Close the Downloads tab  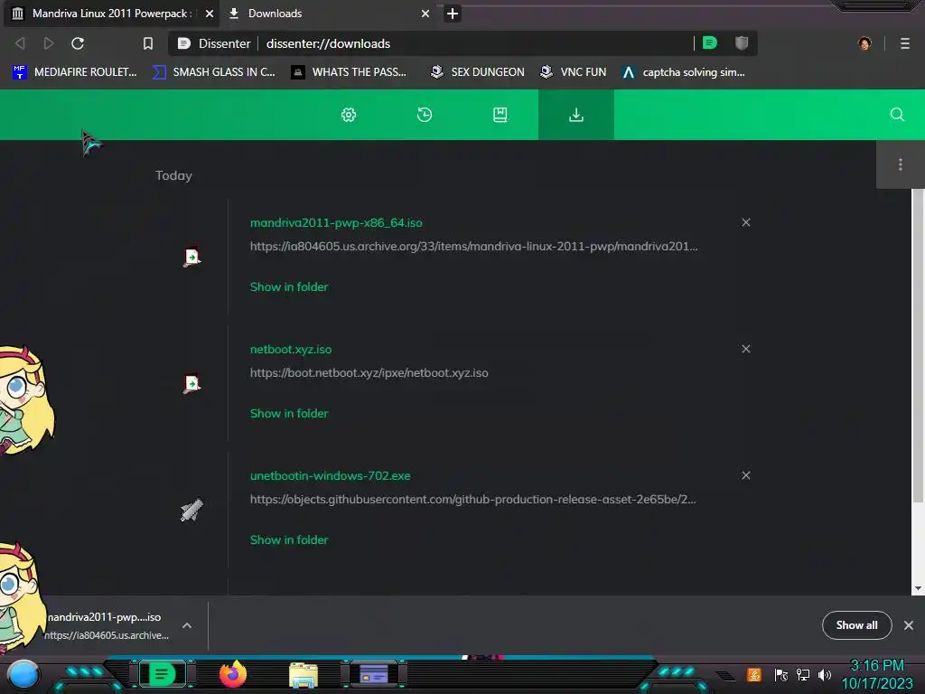425,13
